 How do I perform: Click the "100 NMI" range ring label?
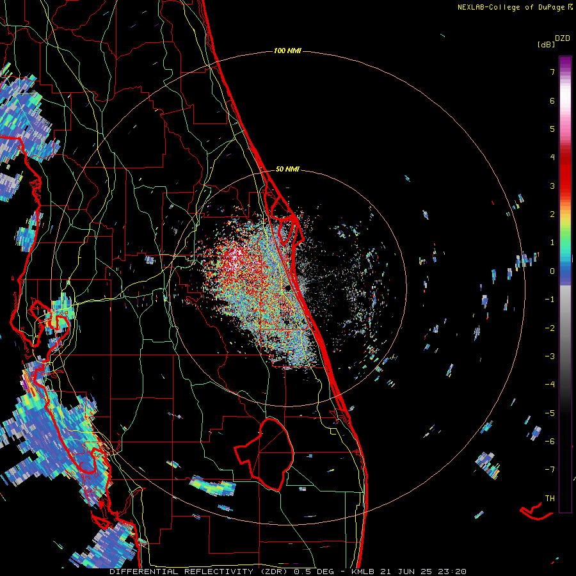(x=287, y=51)
